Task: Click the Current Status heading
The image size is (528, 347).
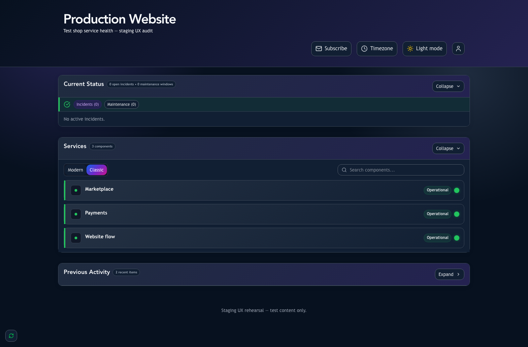Action: pos(84,84)
